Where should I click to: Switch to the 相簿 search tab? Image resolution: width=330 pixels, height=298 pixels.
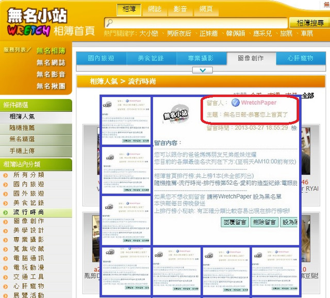pyautogui.click(x=129, y=10)
